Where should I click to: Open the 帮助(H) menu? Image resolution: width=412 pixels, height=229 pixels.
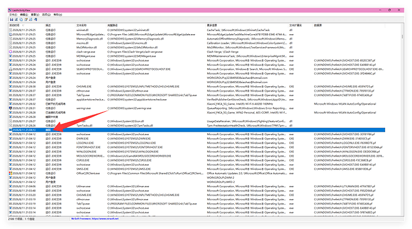click(x=58, y=15)
